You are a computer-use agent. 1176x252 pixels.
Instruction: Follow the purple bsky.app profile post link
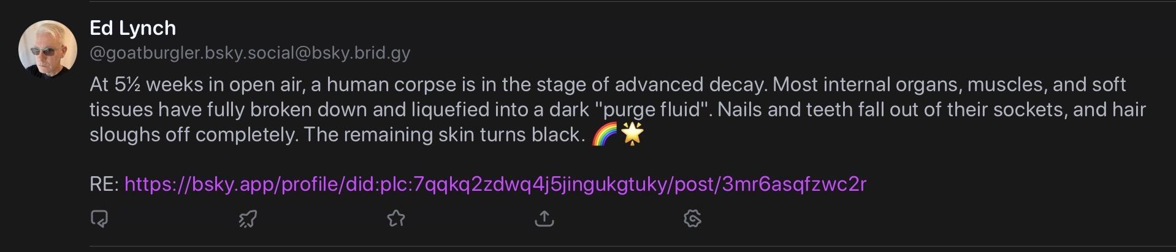point(495,184)
